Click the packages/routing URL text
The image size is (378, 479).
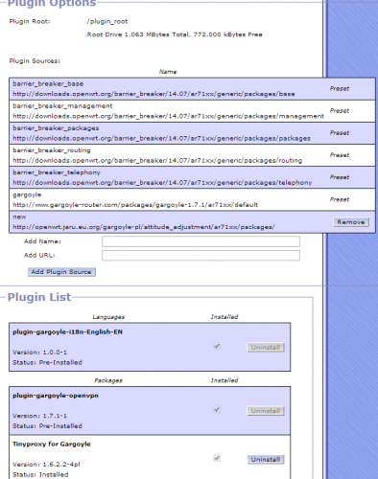[157, 160]
